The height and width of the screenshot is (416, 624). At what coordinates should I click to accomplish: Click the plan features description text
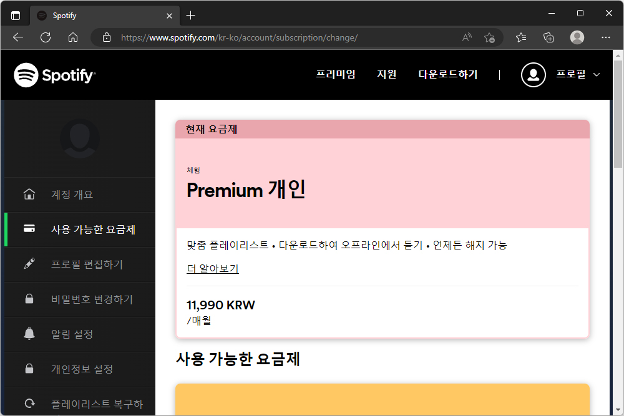point(346,245)
